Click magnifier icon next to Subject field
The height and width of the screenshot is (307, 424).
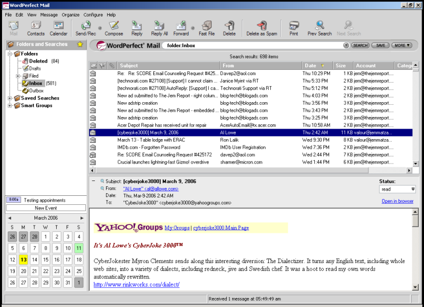point(102,181)
